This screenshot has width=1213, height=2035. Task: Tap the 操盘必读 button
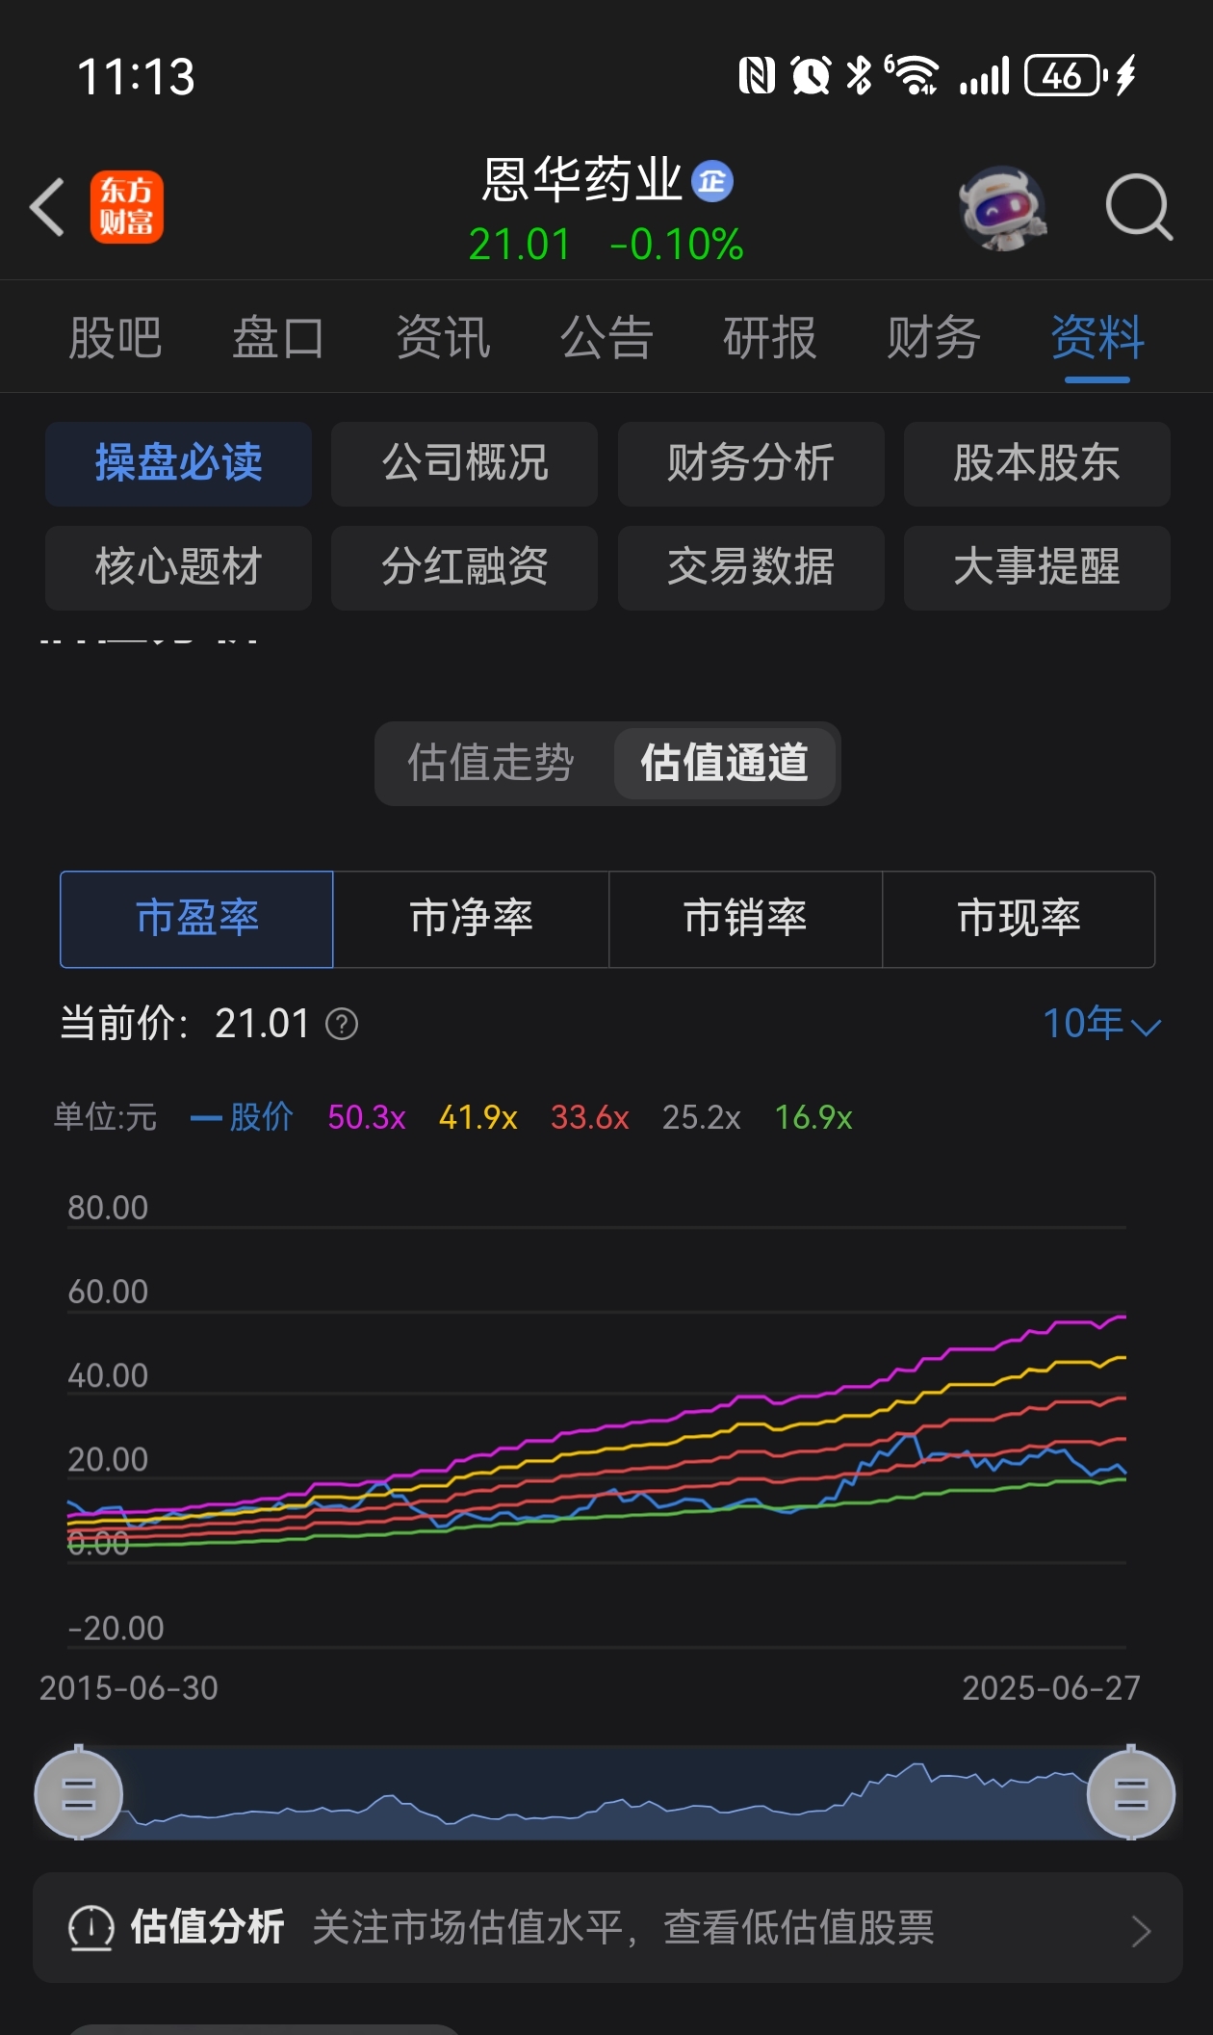click(178, 463)
